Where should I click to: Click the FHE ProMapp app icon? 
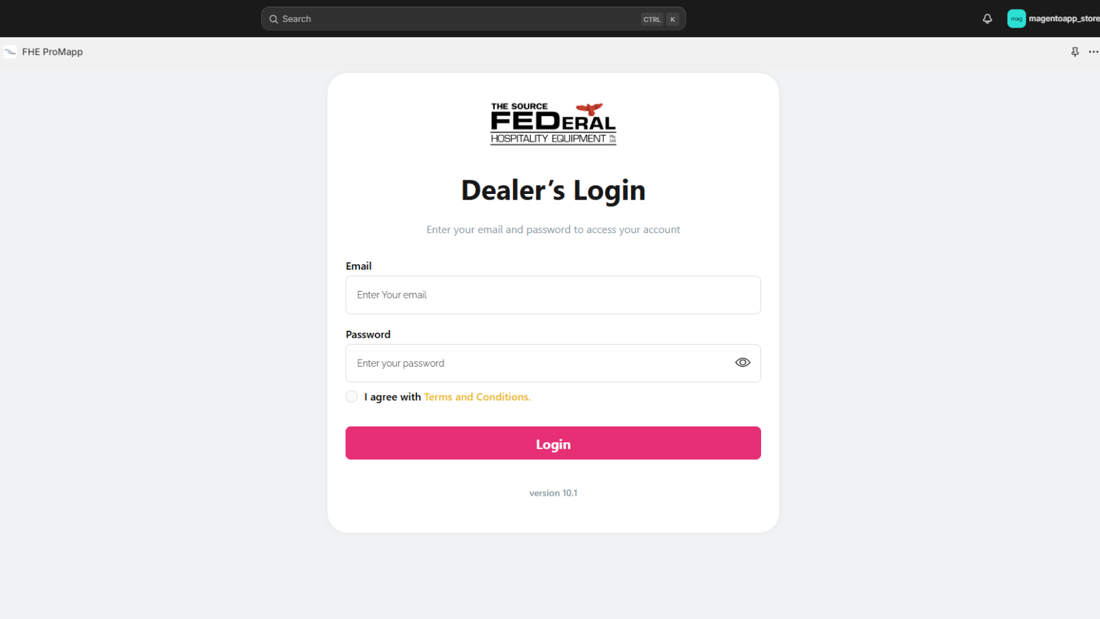[10, 52]
